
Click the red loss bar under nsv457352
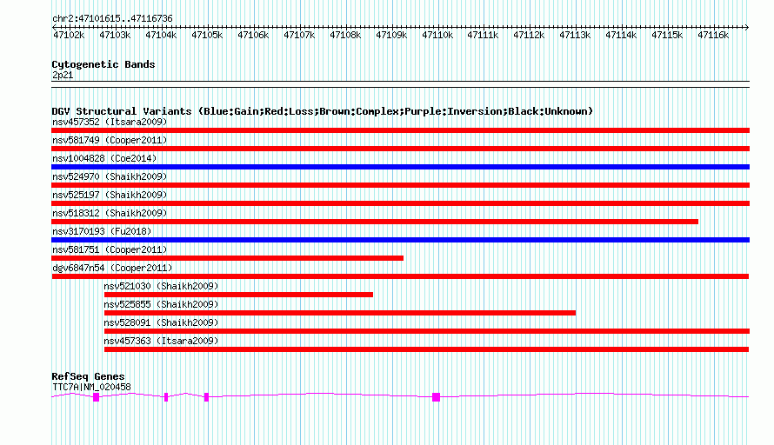(400, 130)
